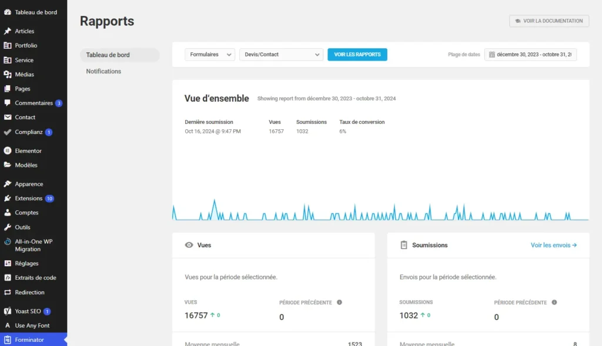Click the All-in-One WP Migration icon
The width and height of the screenshot is (602, 346).
8,241
